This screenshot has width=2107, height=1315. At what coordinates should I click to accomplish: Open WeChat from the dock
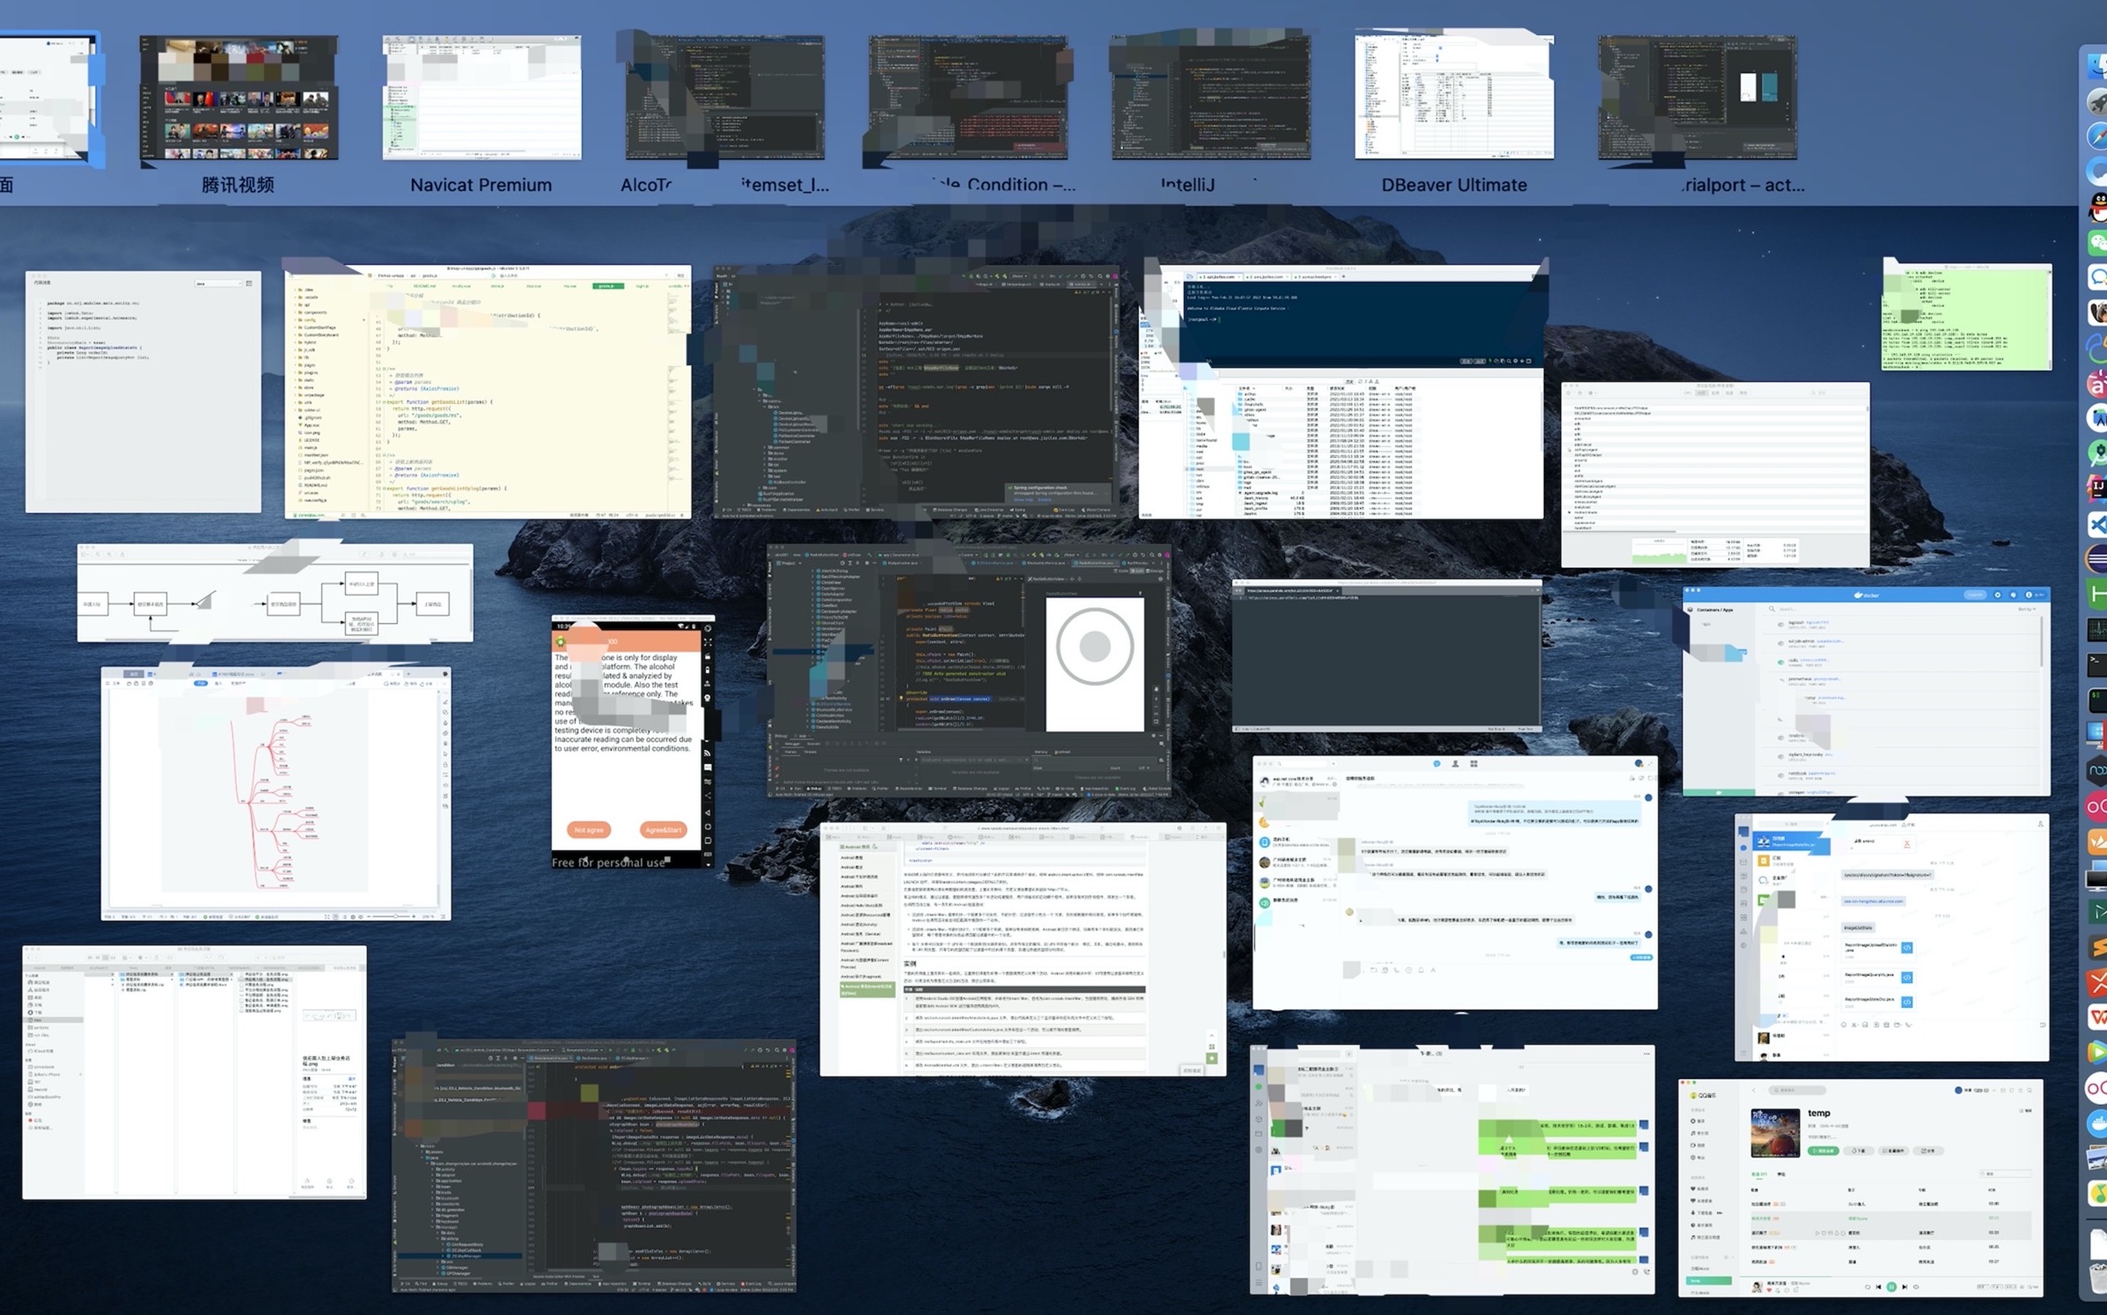[2098, 243]
